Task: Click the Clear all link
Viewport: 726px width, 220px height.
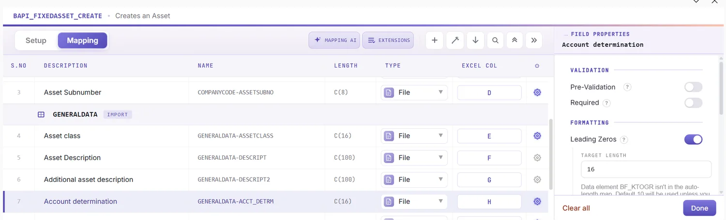Action: coord(576,208)
